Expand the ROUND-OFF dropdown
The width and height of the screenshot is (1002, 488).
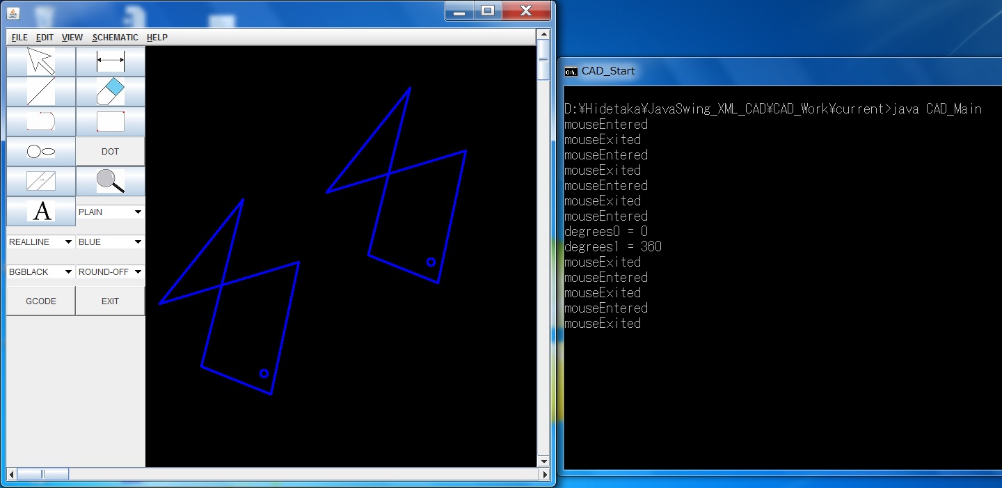pyautogui.click(x=110, y=271)
